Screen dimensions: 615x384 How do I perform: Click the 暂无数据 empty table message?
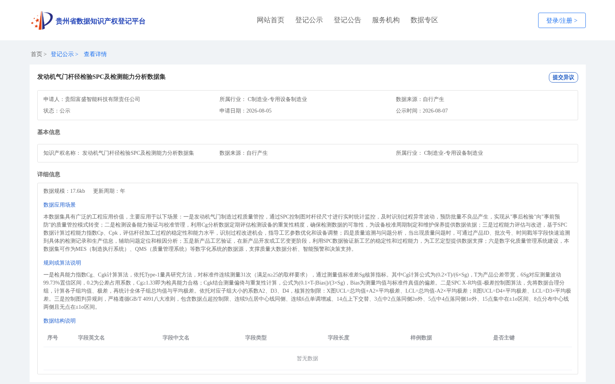307,358
